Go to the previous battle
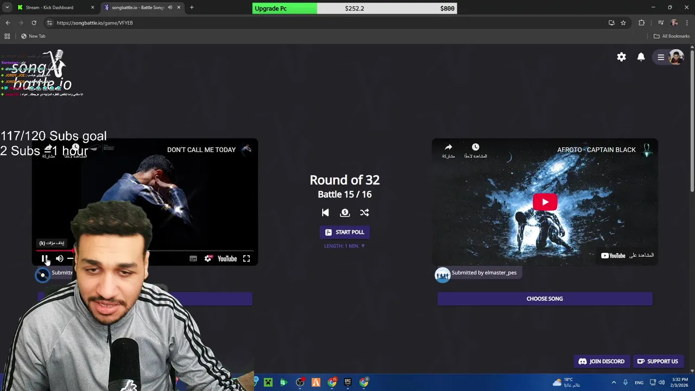 (x=325, y=212)
